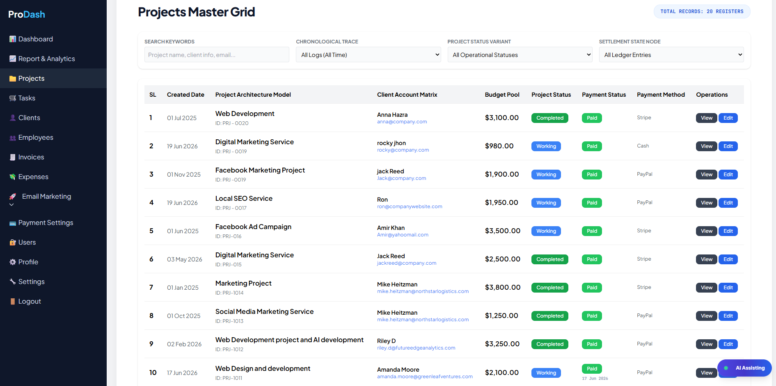The width and height of the screenshot is (776, 386).
Task: Open the AI Assisting chat button
Action: (x=744, y=368)
